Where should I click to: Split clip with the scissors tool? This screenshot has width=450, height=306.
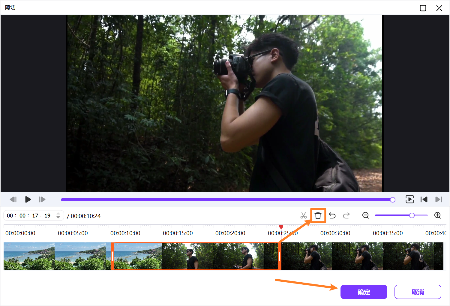pyautogui.click(x=303, y=215)
